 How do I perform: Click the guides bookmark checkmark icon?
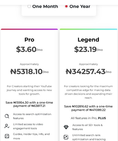[7, 136]
